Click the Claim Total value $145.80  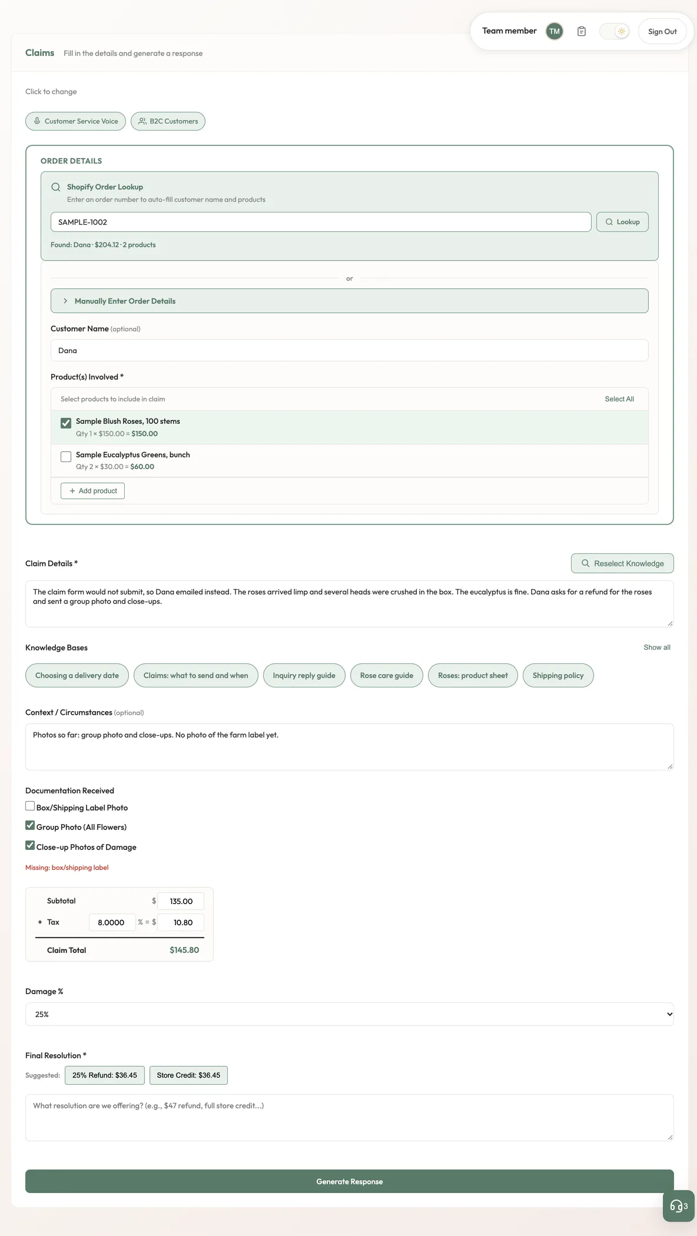pyautogui.click(x=184, y=950)
